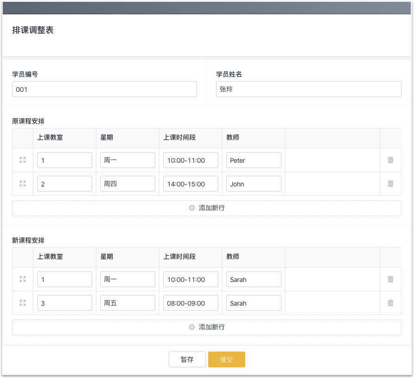Edit the 学员姓名 field containing 张玲
The image size is (414, 378).
point(309,90)
